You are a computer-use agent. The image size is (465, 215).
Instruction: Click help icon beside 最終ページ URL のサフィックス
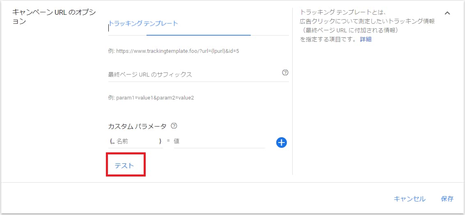(285, 73)
